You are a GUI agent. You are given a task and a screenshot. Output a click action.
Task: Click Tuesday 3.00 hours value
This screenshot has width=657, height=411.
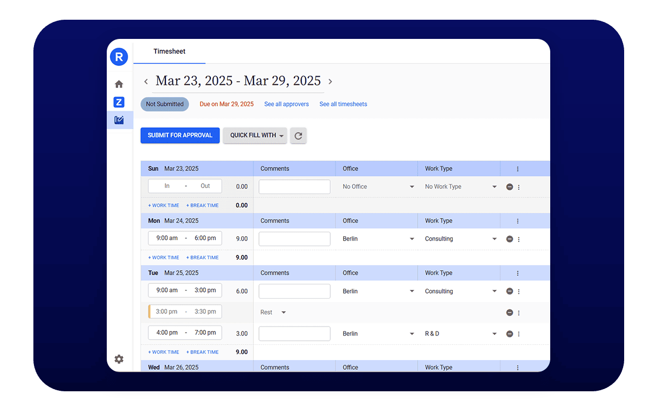tap(241, 334)
